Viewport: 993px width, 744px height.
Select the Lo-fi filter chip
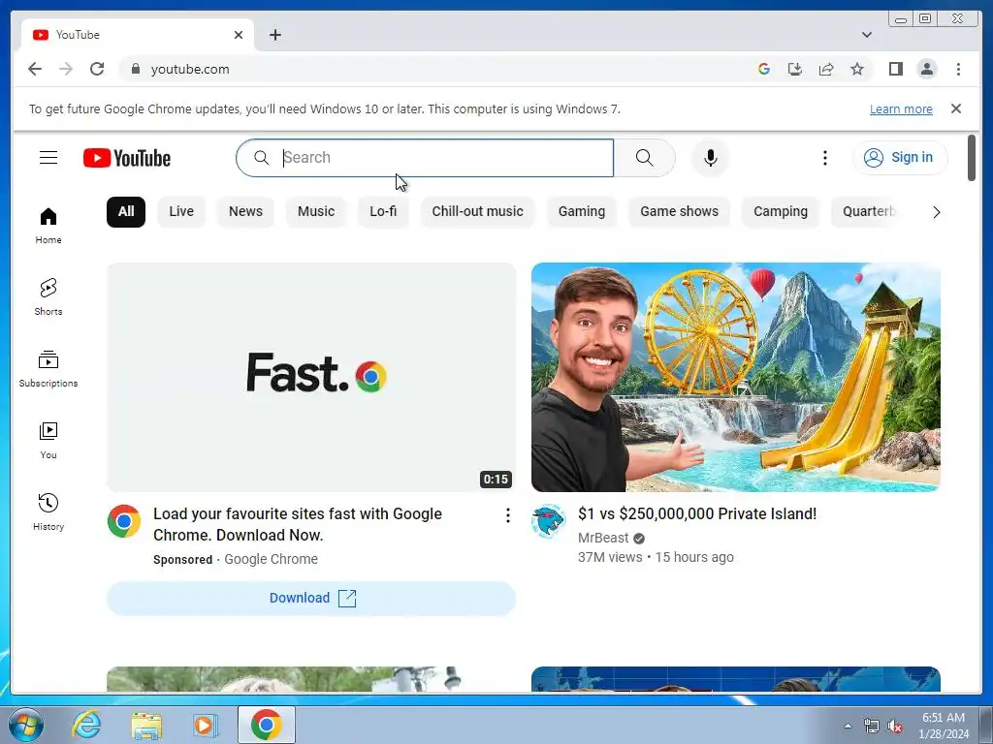coord(383,211)
